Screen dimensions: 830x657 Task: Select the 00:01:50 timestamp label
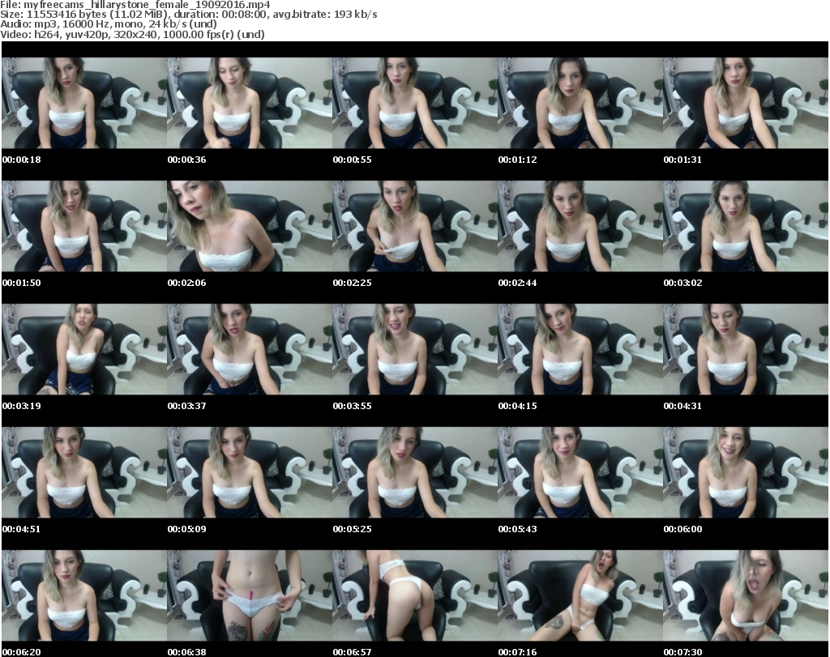coord(22,283)
